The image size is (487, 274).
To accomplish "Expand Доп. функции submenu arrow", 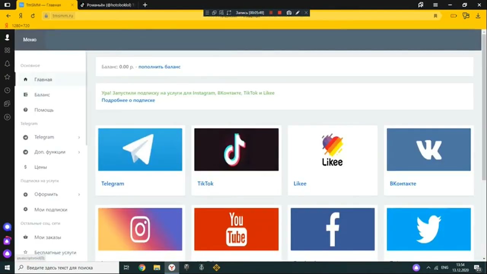I will [x=79, y=152].
